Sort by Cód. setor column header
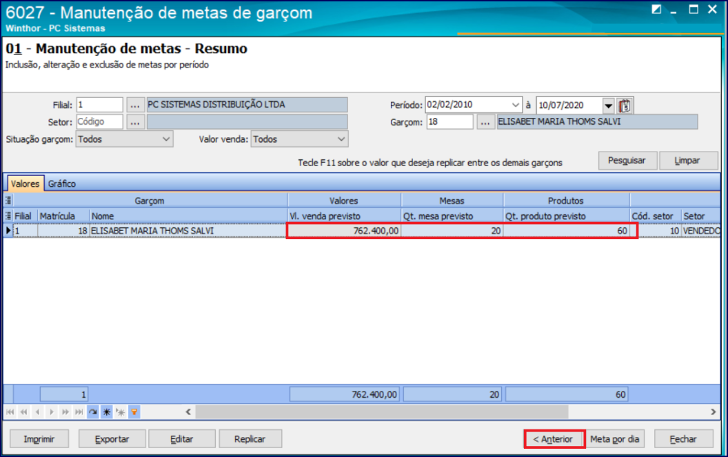728x457 pixels. click(x=656, y=216)
